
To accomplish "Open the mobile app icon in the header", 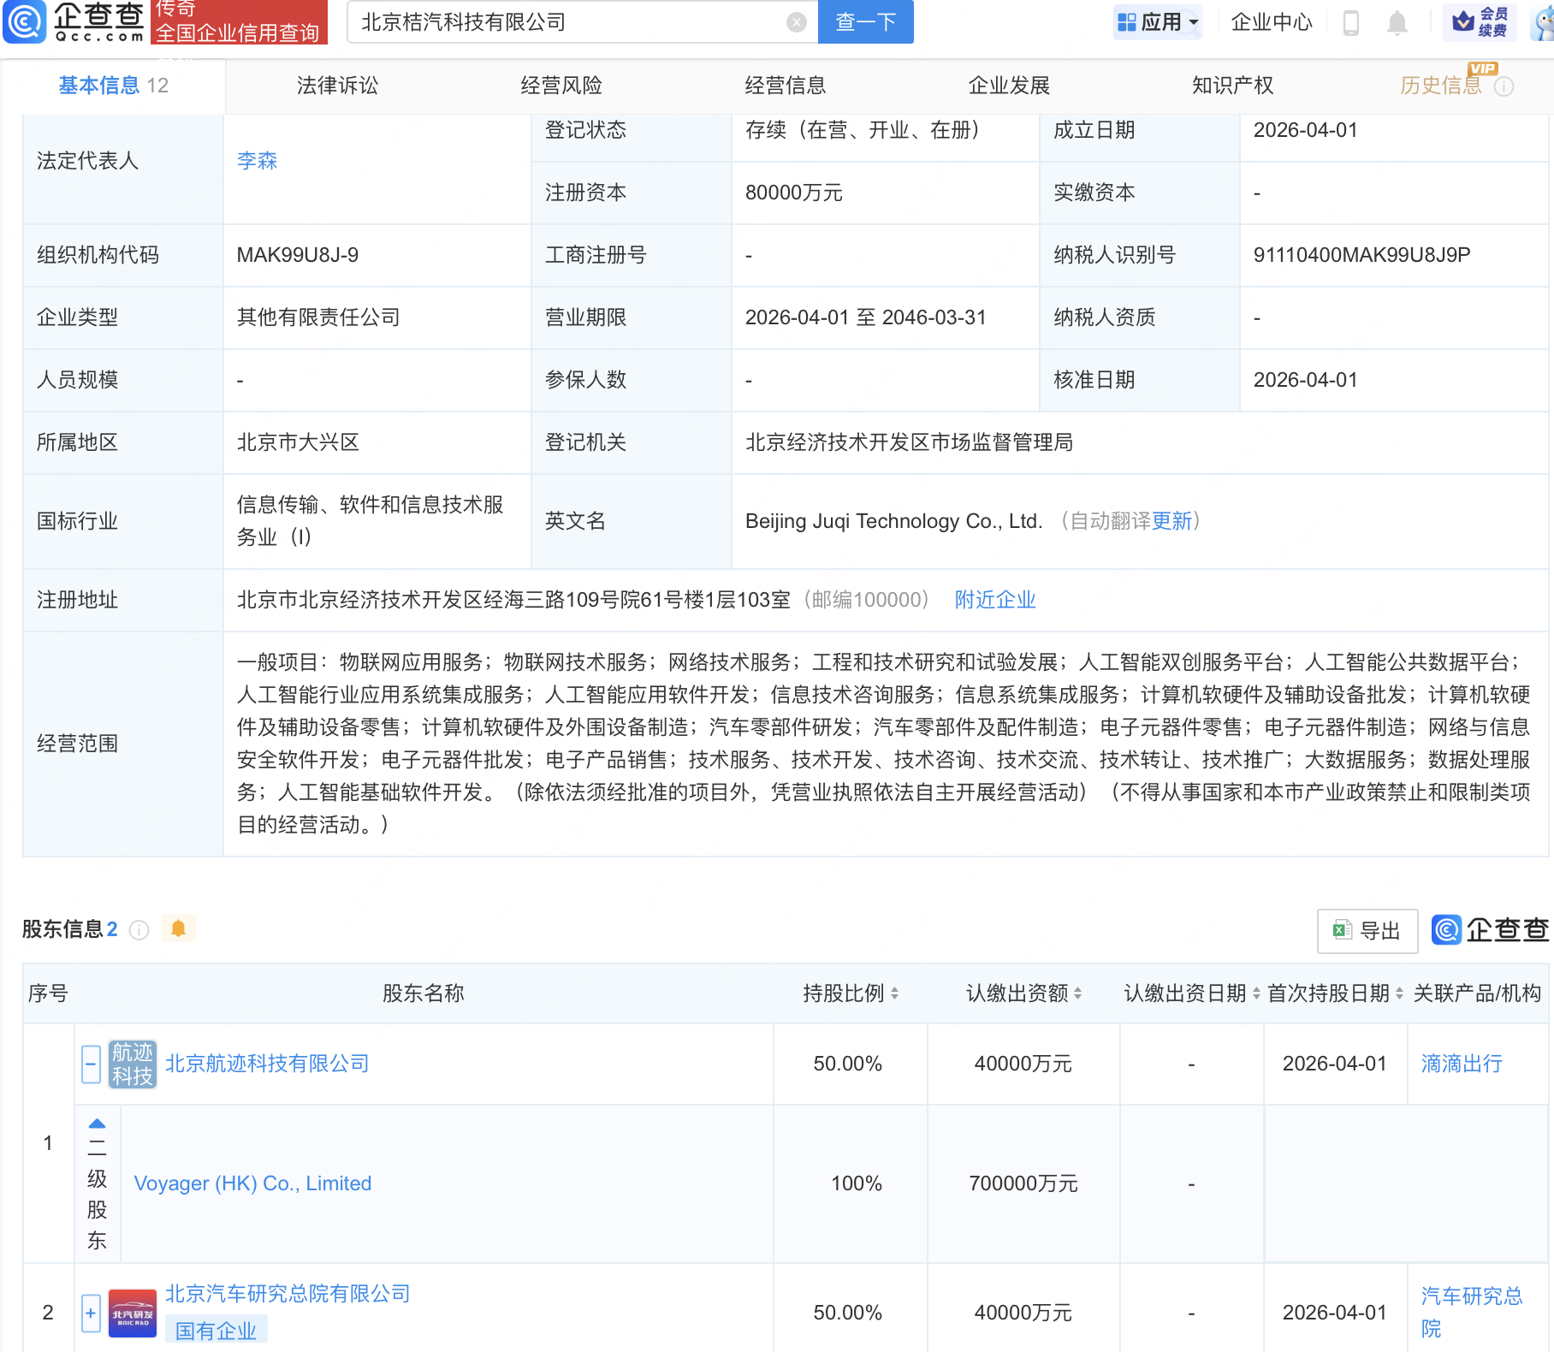I will pos(1353,23).
